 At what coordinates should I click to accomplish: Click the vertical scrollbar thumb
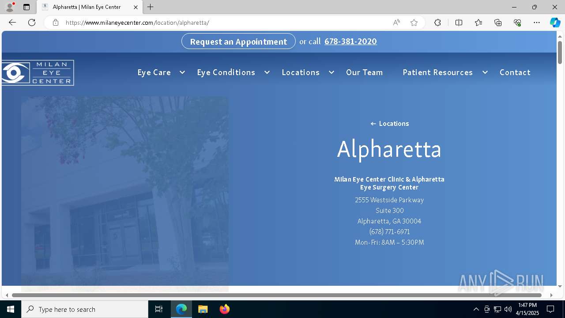click(560, 52)
